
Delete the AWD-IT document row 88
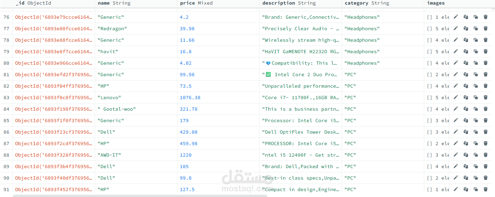point(485,155)
